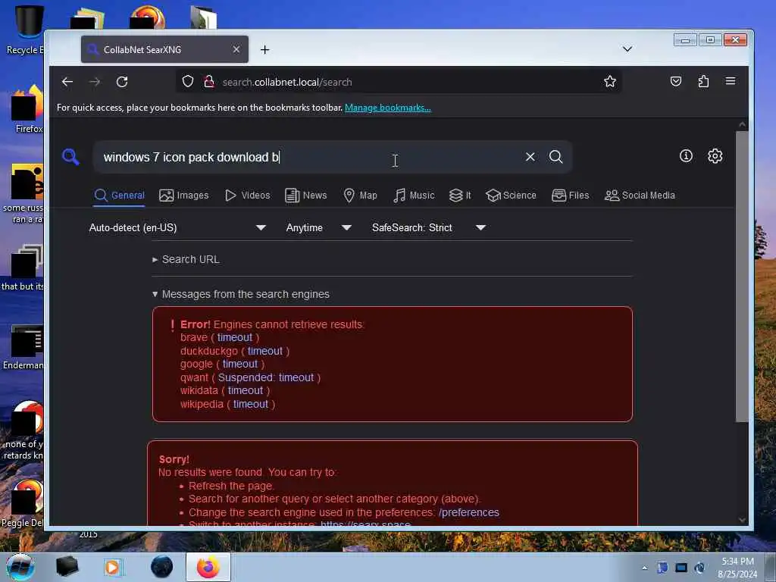Switch to the Social Media category

coord(640,196)
